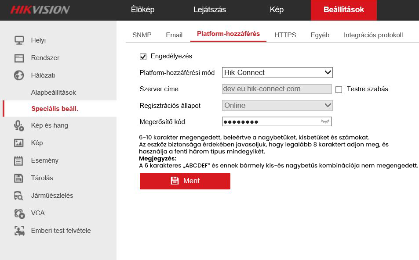The height and width of the screenshot is (260, 419).
Task: Click the Helyi monitor icon
Action: click(19, 40)
